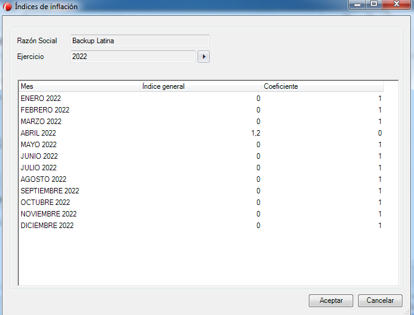Sort by the Índice general column header

click(201, 86)
